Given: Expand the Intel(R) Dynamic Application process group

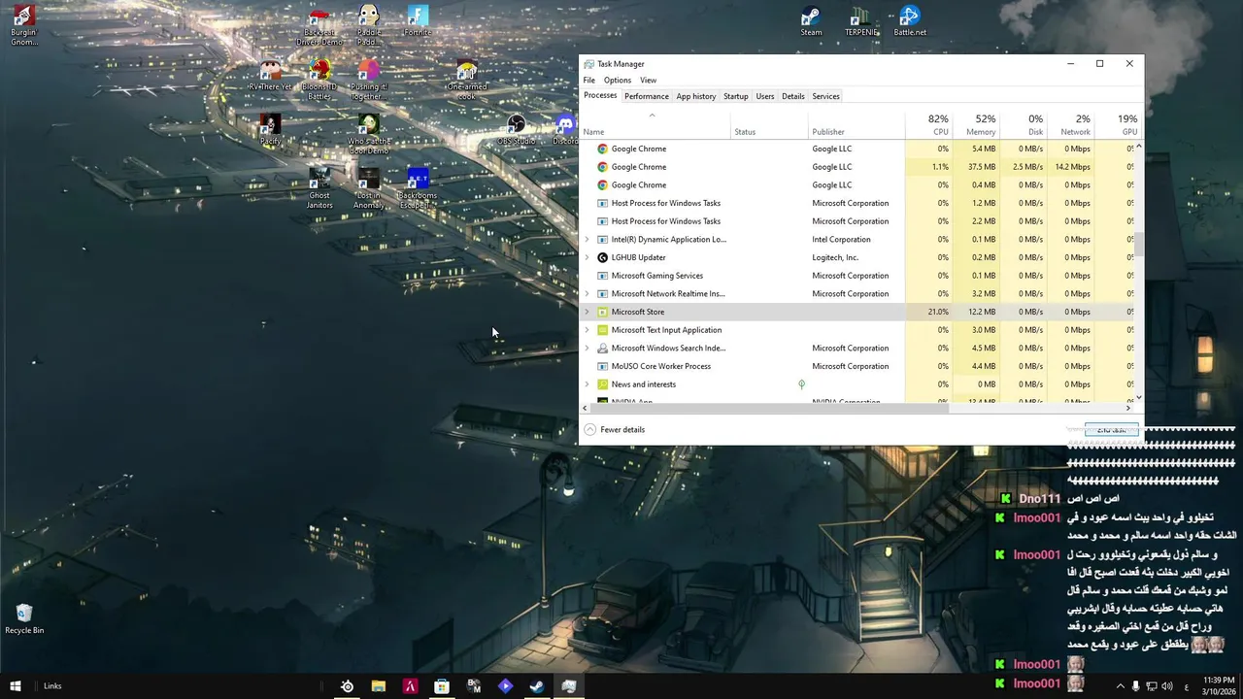Looking at the screenshot, I should point(587,240).
